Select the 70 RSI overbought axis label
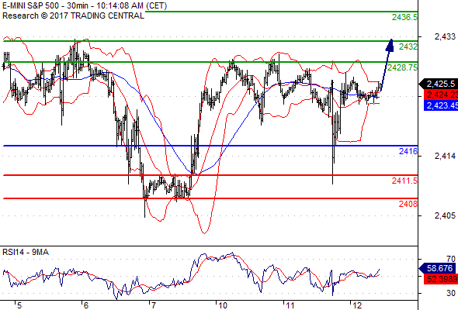This screenshot has width=458, height=310. pyautogui.click(x=451, y=259)
